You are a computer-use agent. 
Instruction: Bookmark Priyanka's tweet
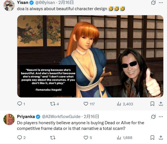pyautogui.click(x=152, y=138)
